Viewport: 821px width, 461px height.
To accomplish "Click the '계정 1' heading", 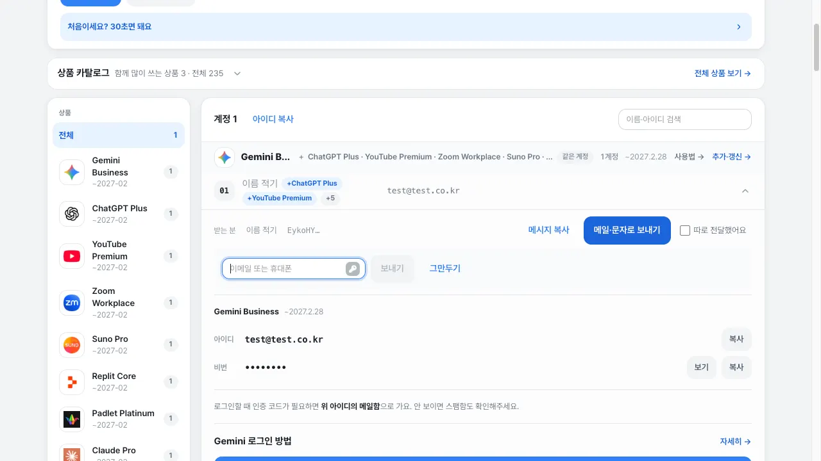I will 226,119.
